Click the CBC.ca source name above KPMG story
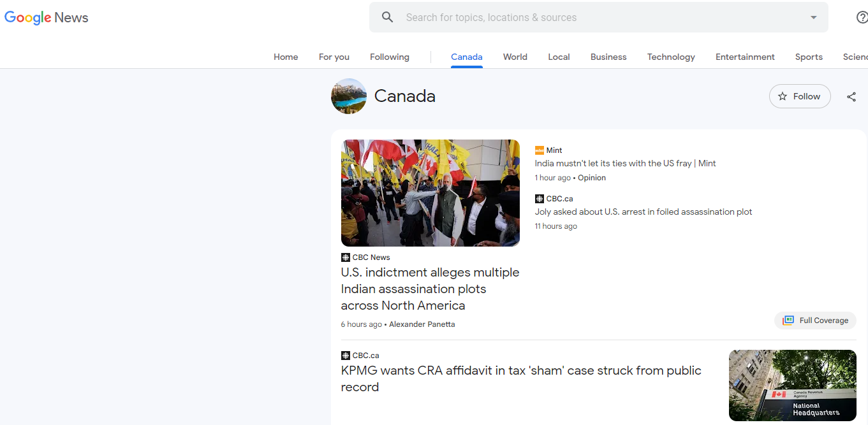Viewport: 868px width, 425px height. click(x=366, y=356)
